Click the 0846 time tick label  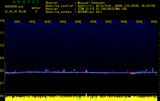click(x=93, y=22)
